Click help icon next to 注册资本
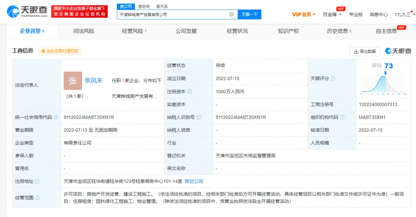The height and width of the screenshot is (217, 416). pyautogui.click(x=190, y=92)
